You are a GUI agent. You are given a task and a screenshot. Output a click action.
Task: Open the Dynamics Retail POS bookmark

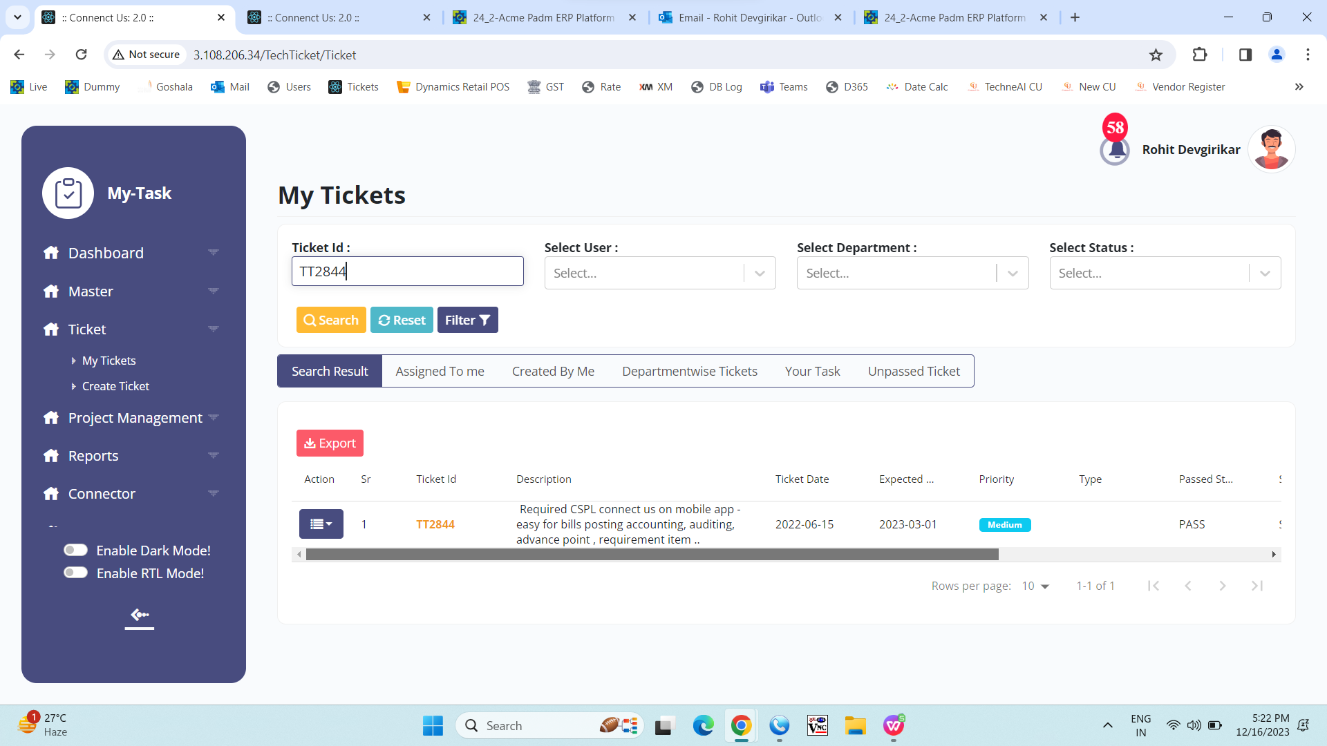click(453, 87)
